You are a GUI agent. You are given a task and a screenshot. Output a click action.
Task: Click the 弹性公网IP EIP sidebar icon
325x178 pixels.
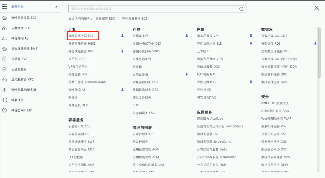coord(4,110)
